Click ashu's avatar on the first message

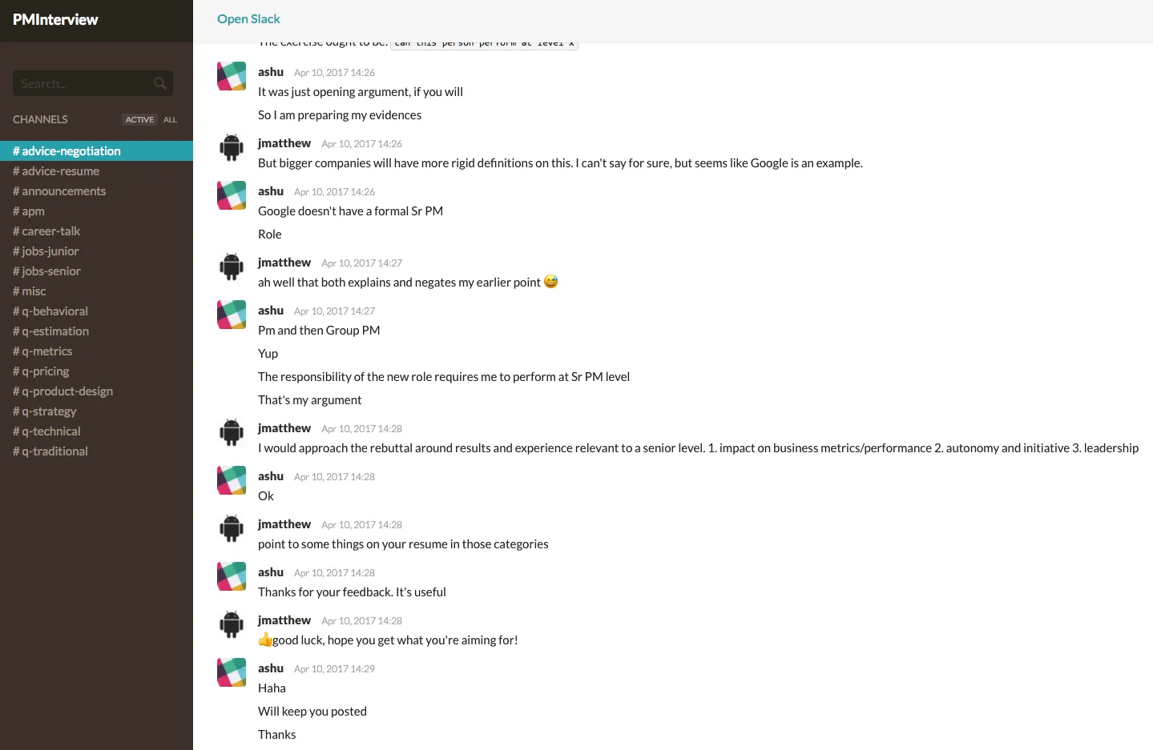[x=232, y=76]
